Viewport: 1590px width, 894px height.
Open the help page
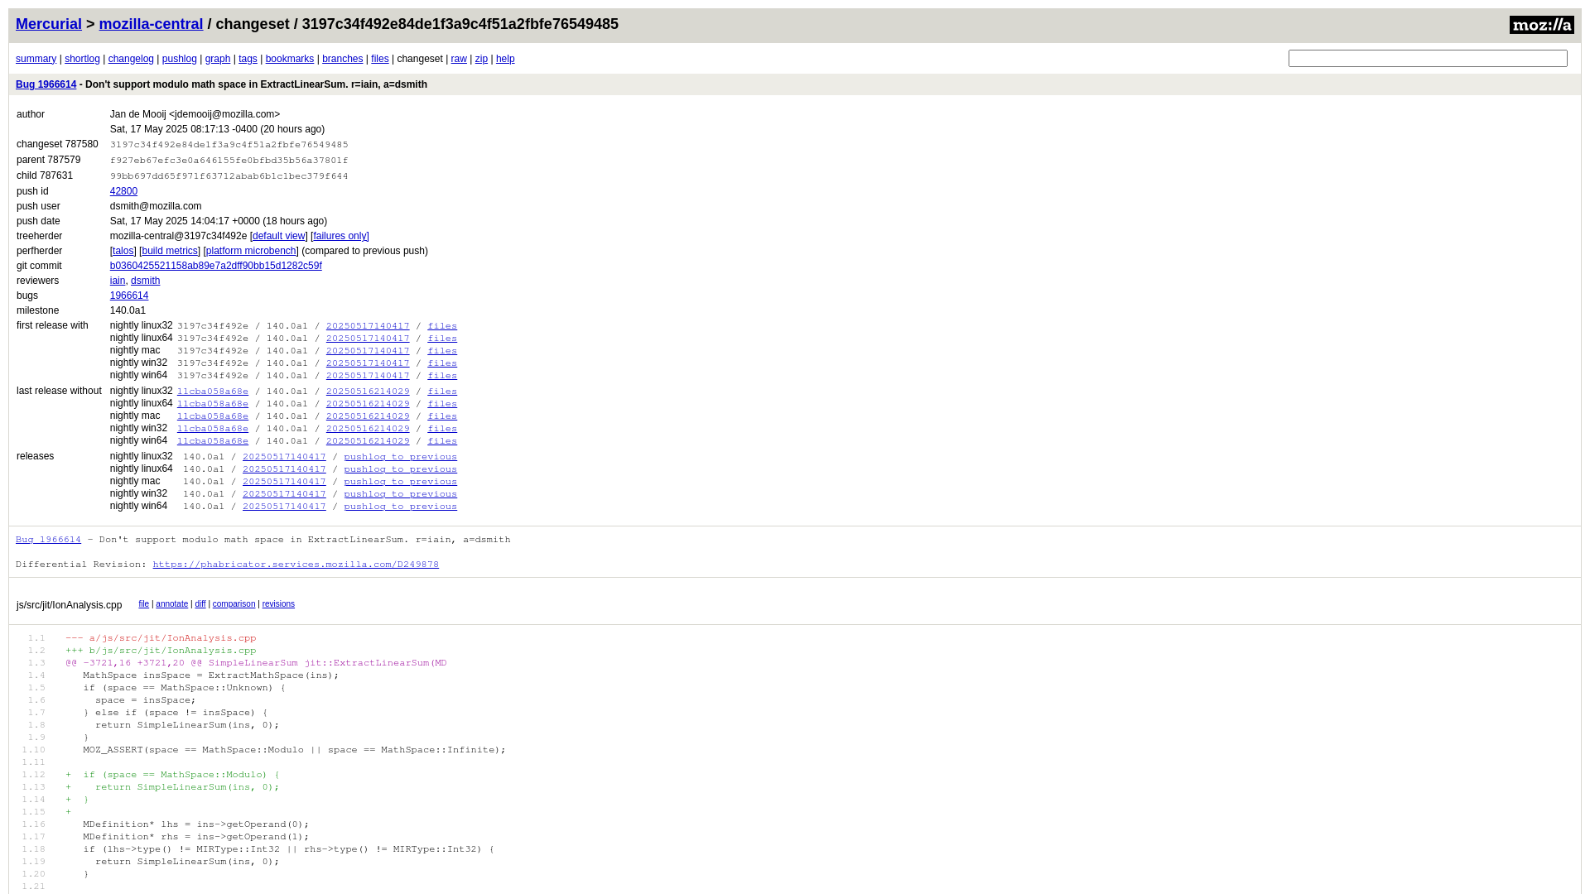505,59
